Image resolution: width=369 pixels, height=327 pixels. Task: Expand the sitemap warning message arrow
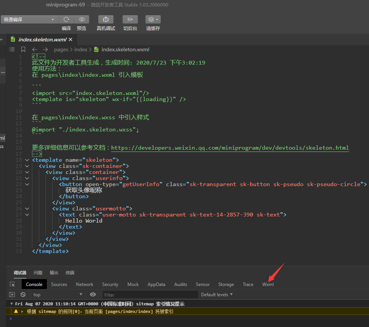pos(22,311)
